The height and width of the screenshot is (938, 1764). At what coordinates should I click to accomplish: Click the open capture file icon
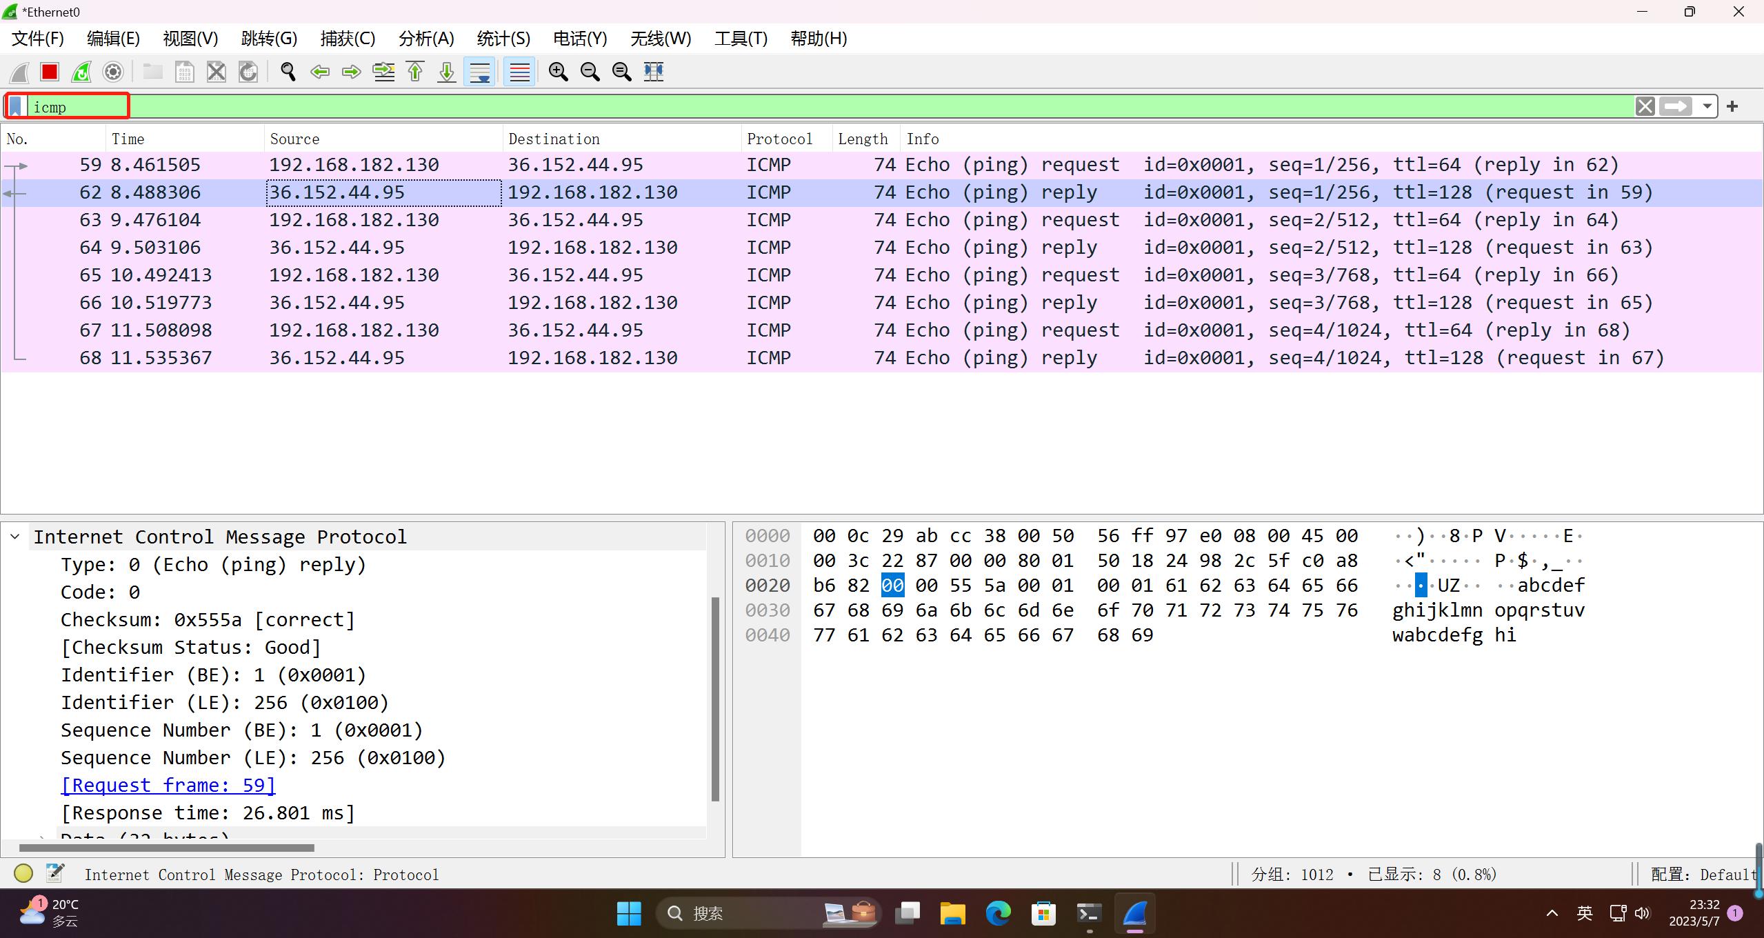(153, 71)
